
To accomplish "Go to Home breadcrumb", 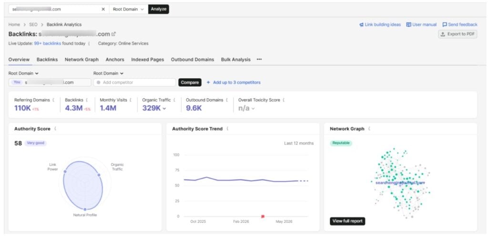I will click(x=14, y=25).
